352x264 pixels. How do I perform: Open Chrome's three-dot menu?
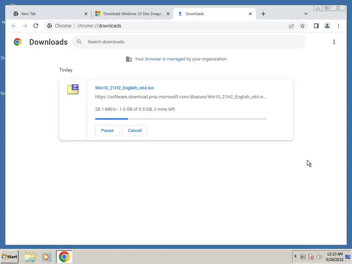(x=338, y=26)
